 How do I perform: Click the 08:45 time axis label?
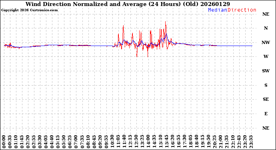94,142
